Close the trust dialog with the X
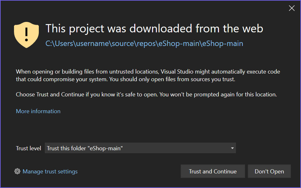This screenshot has height=188, width=301. click(291, 9)
